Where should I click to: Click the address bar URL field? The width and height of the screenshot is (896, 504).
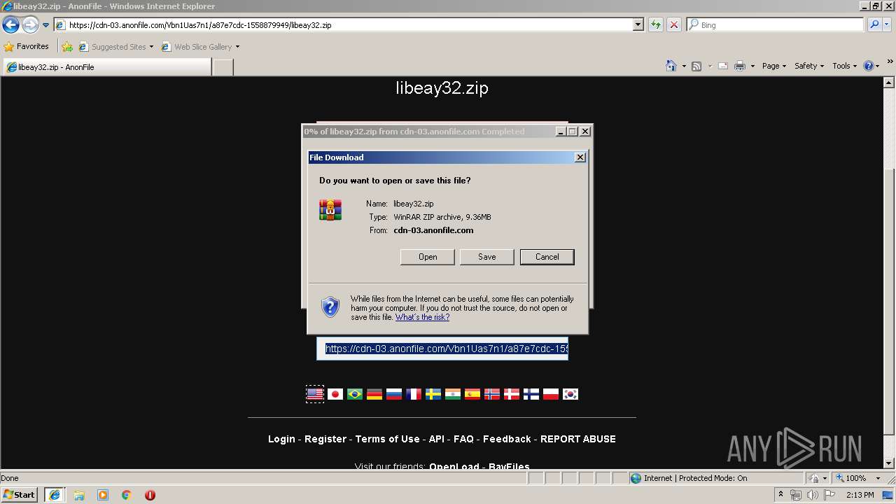(x=343, y=24)
